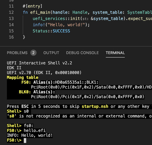152x145 pixels.
Task: Click the init call on line 13
Action: point(75,19)
